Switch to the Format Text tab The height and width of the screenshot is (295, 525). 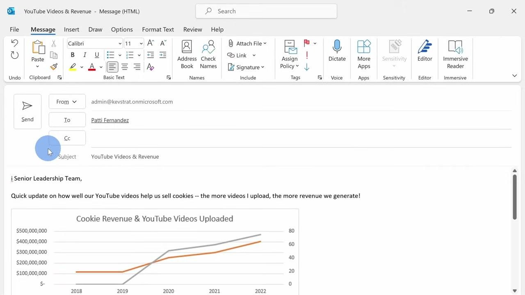coord(158,29)
